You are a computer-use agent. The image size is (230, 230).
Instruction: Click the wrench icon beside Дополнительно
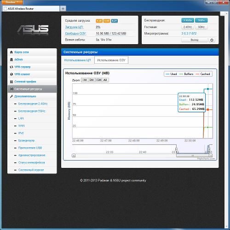(11, 96)
